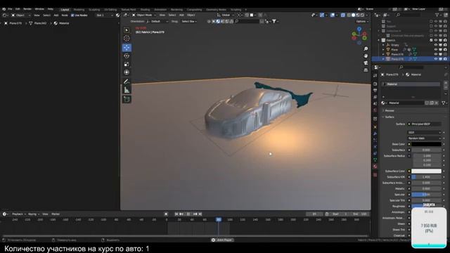Switch to rendered viewport shading sphere
This screenshot has height=253, width=450.
click(363, 15)
